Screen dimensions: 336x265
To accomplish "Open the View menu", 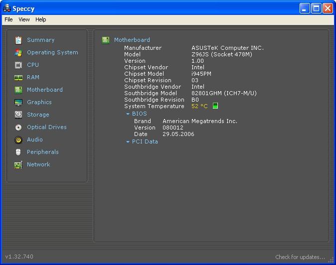I will tap(24, 19).
